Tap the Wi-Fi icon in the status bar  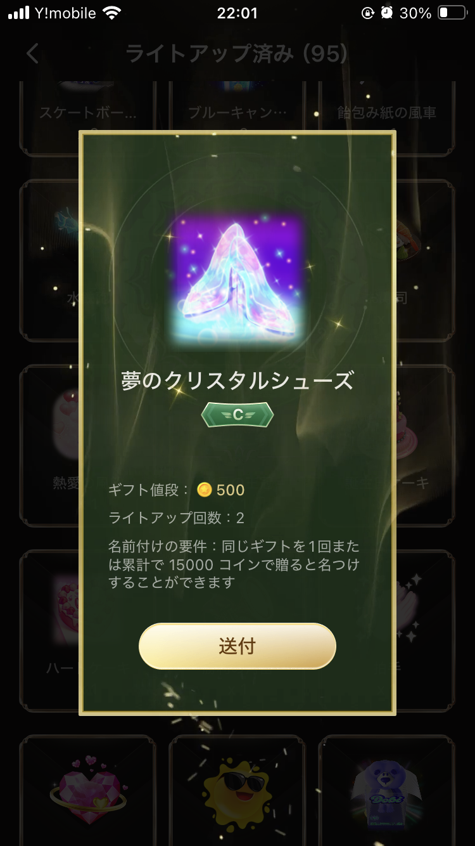[112, 13]
